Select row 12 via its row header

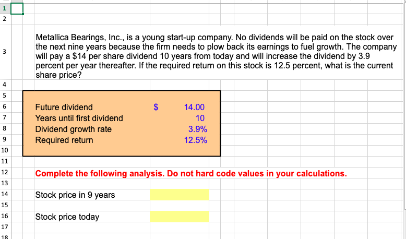point(4,172)
